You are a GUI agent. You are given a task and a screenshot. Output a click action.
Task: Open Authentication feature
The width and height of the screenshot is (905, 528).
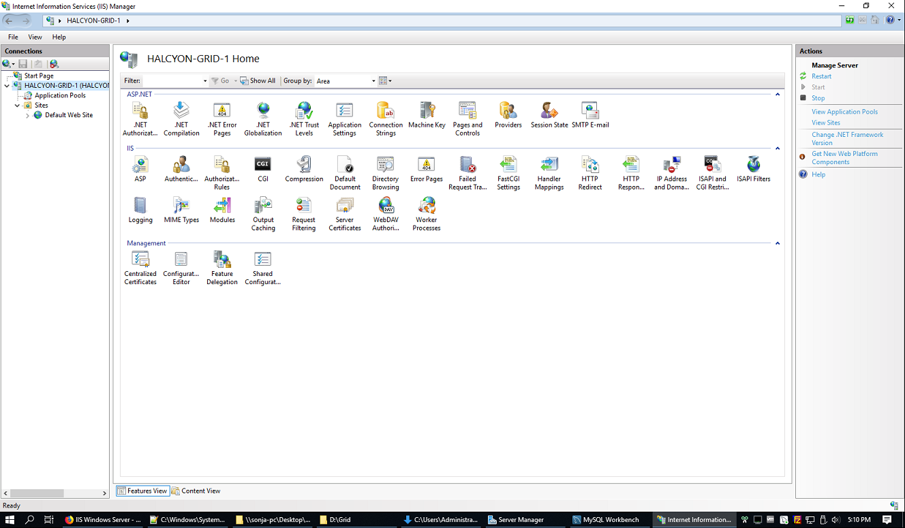coord(181,169)
